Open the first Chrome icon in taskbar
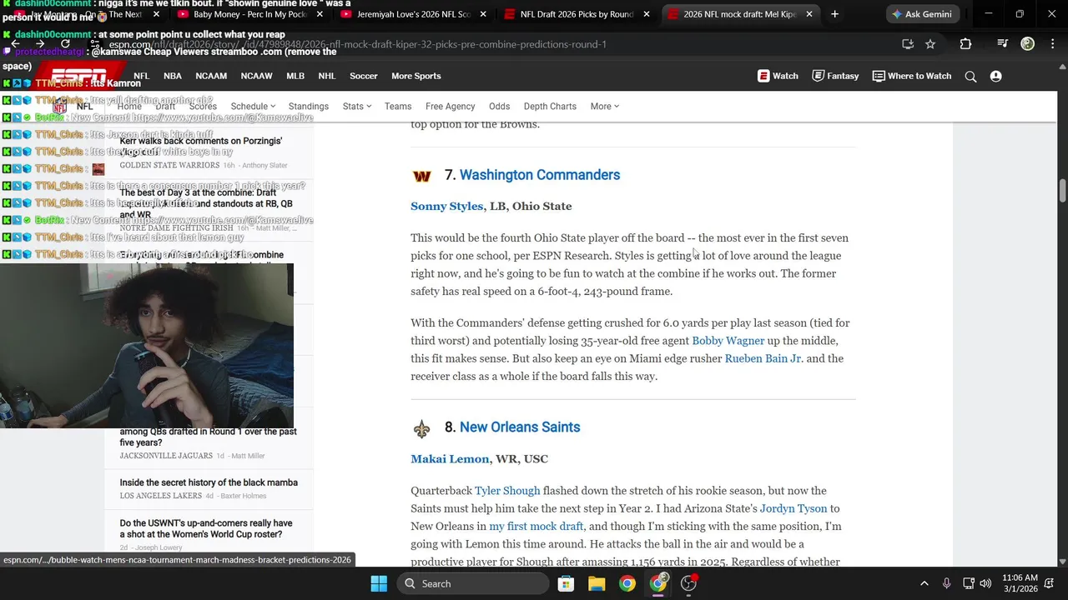Screen dimensions: 1068x600 (627, 583)
